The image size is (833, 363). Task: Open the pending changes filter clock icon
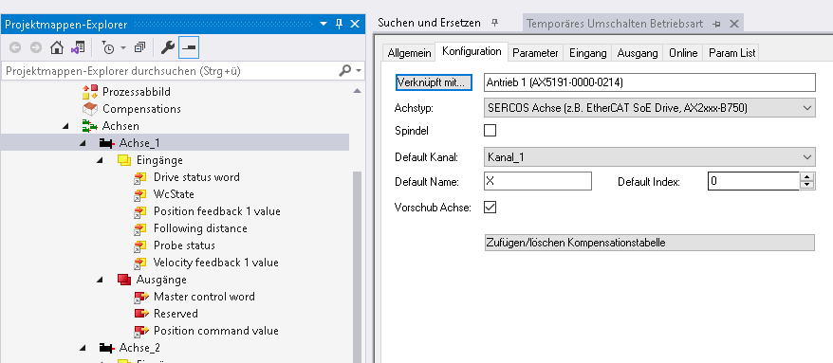point(107,47)
